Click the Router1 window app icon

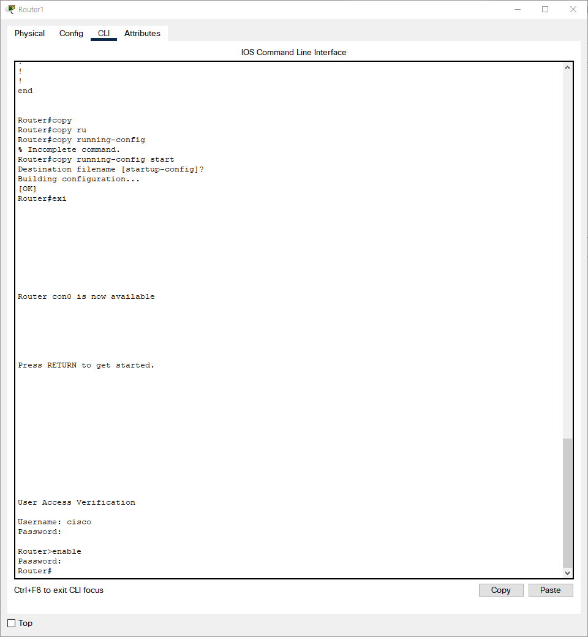pos(10,9)
